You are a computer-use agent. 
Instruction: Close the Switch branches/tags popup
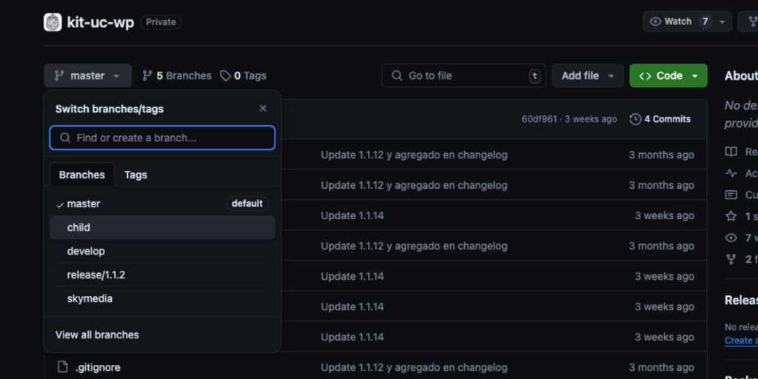[x=263, y=108]
